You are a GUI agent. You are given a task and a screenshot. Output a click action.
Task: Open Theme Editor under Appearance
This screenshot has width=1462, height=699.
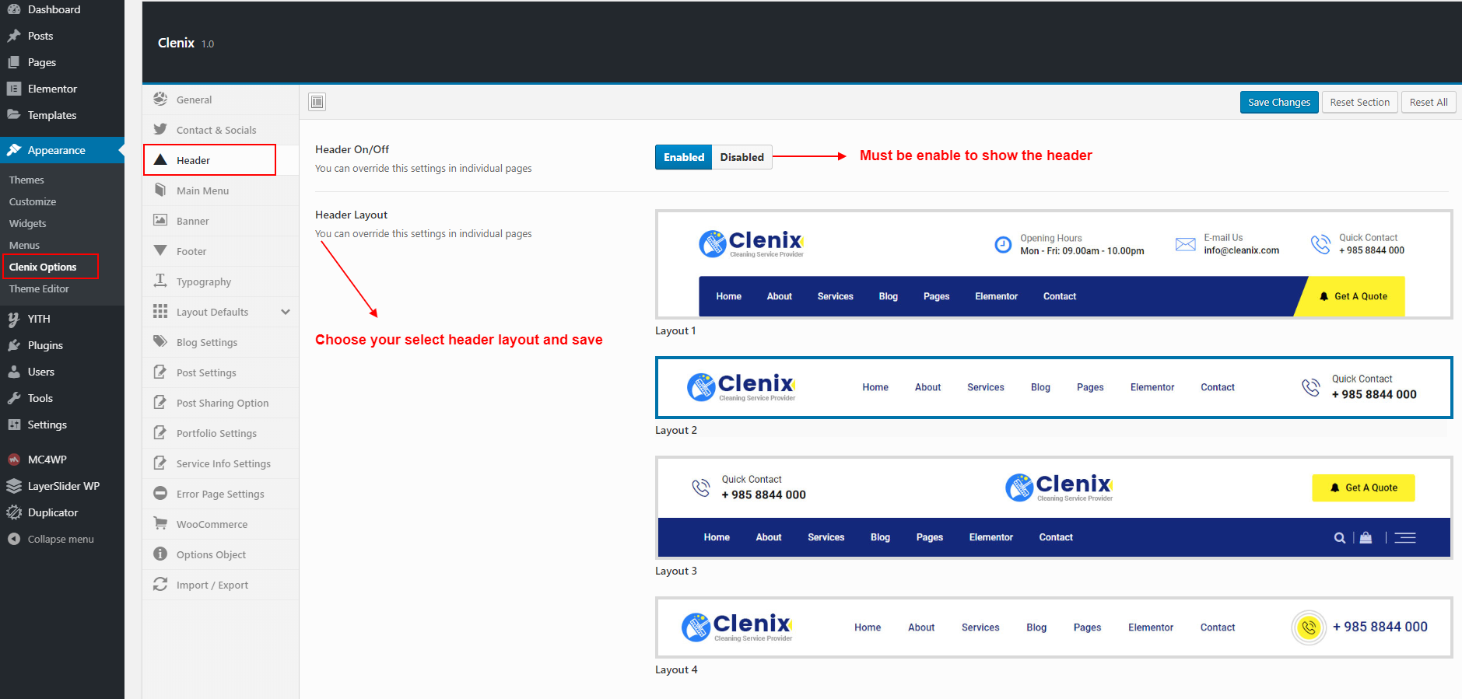click(39, 288)
